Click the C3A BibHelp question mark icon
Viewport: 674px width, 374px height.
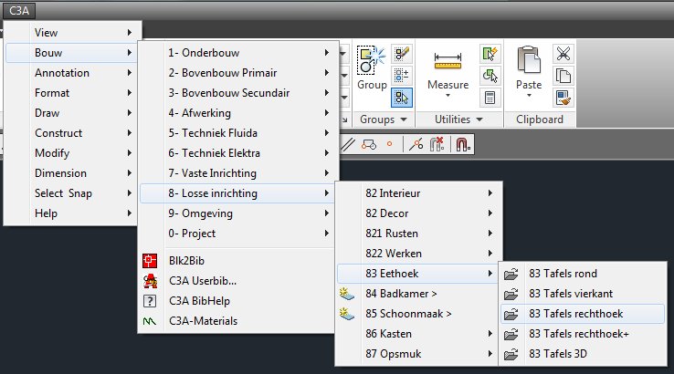(150, 301)
